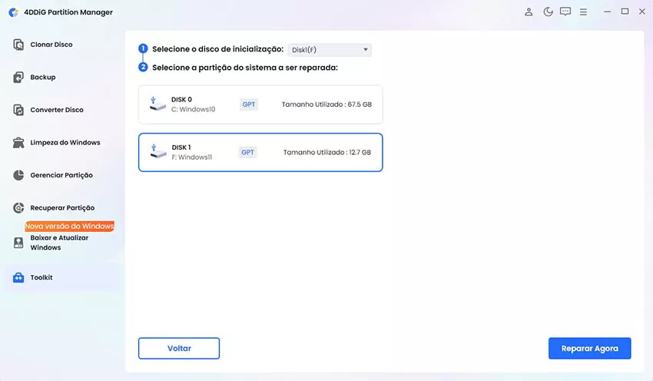Click the Converter Disco sidebar icon
The height and width of the screenshot is (381, 653).
point(18,110)
